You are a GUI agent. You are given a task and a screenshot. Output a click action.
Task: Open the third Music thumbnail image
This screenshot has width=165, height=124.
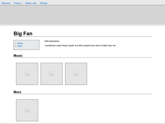click(x=76, y=74)
